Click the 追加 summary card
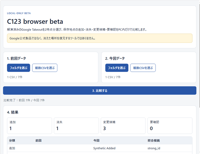This screenshot has width=200, height=154. [x=29, y=126]
